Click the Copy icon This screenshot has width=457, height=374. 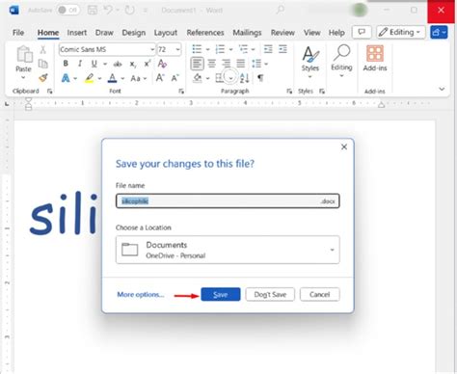tap(42, 64)
